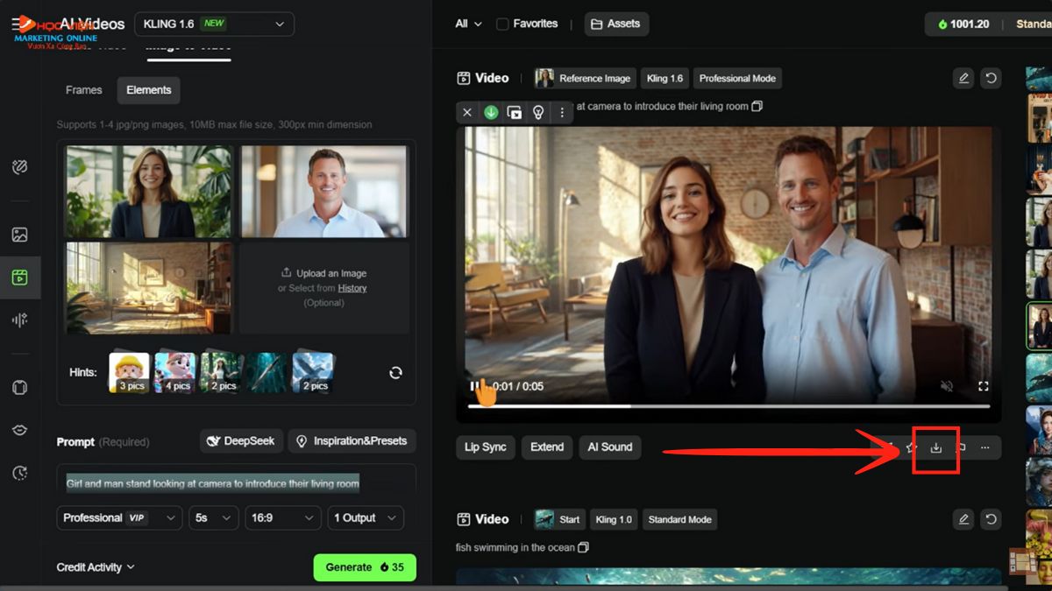Edit the Kling 1.0 fish video entry

pos(963,519)
